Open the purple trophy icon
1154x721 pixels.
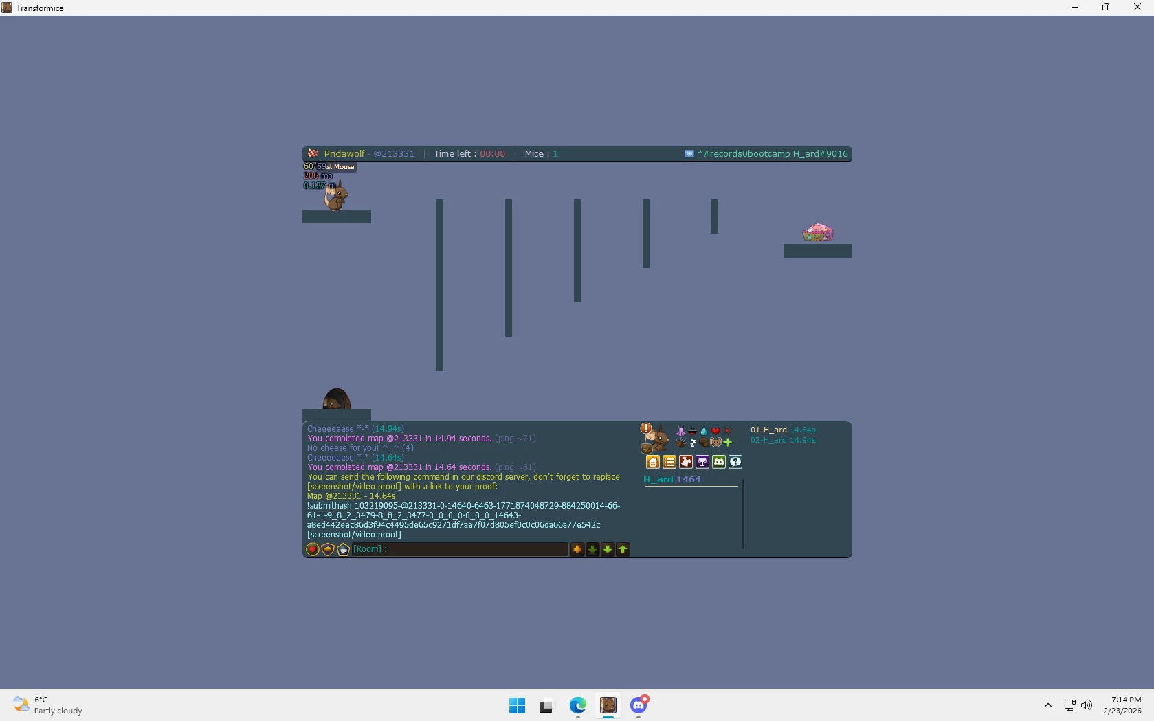[x=702, y=462]
